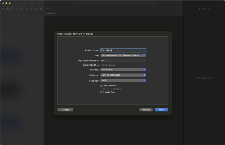Click the fmo.TutorialApp bundle identifier text
Image resolution: width=225 pixels, height=145 pixels.
tap(108, 65)
